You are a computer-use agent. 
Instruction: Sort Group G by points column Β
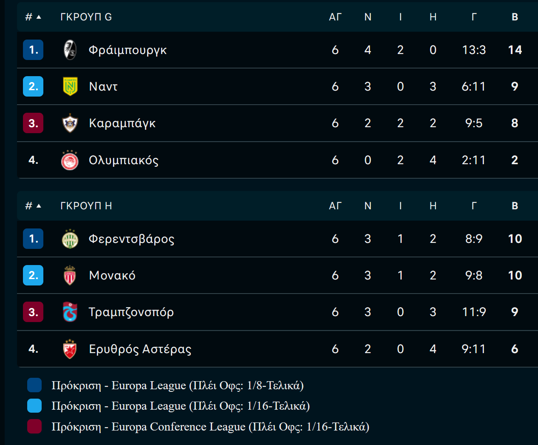tap(515, 17)
